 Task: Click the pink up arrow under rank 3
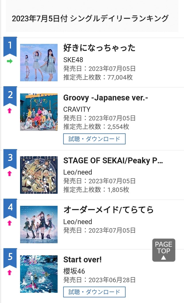10,174
